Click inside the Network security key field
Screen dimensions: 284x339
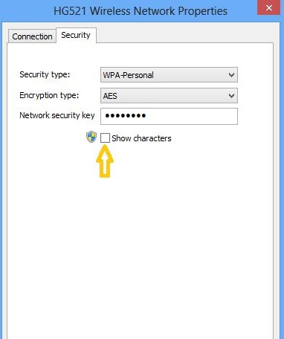(x=169, y=116)
